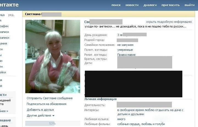
Task: Expand the Другие действия dropdown
Action: (x=40, y=115)
